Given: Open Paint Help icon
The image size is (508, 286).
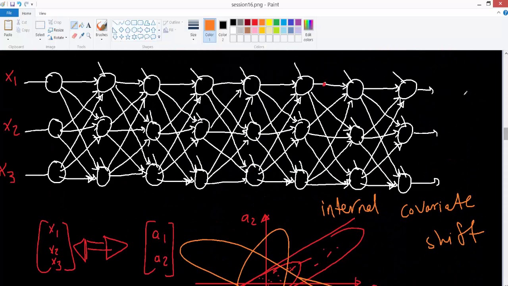Looking at the screenshot, I should point(505,13).
